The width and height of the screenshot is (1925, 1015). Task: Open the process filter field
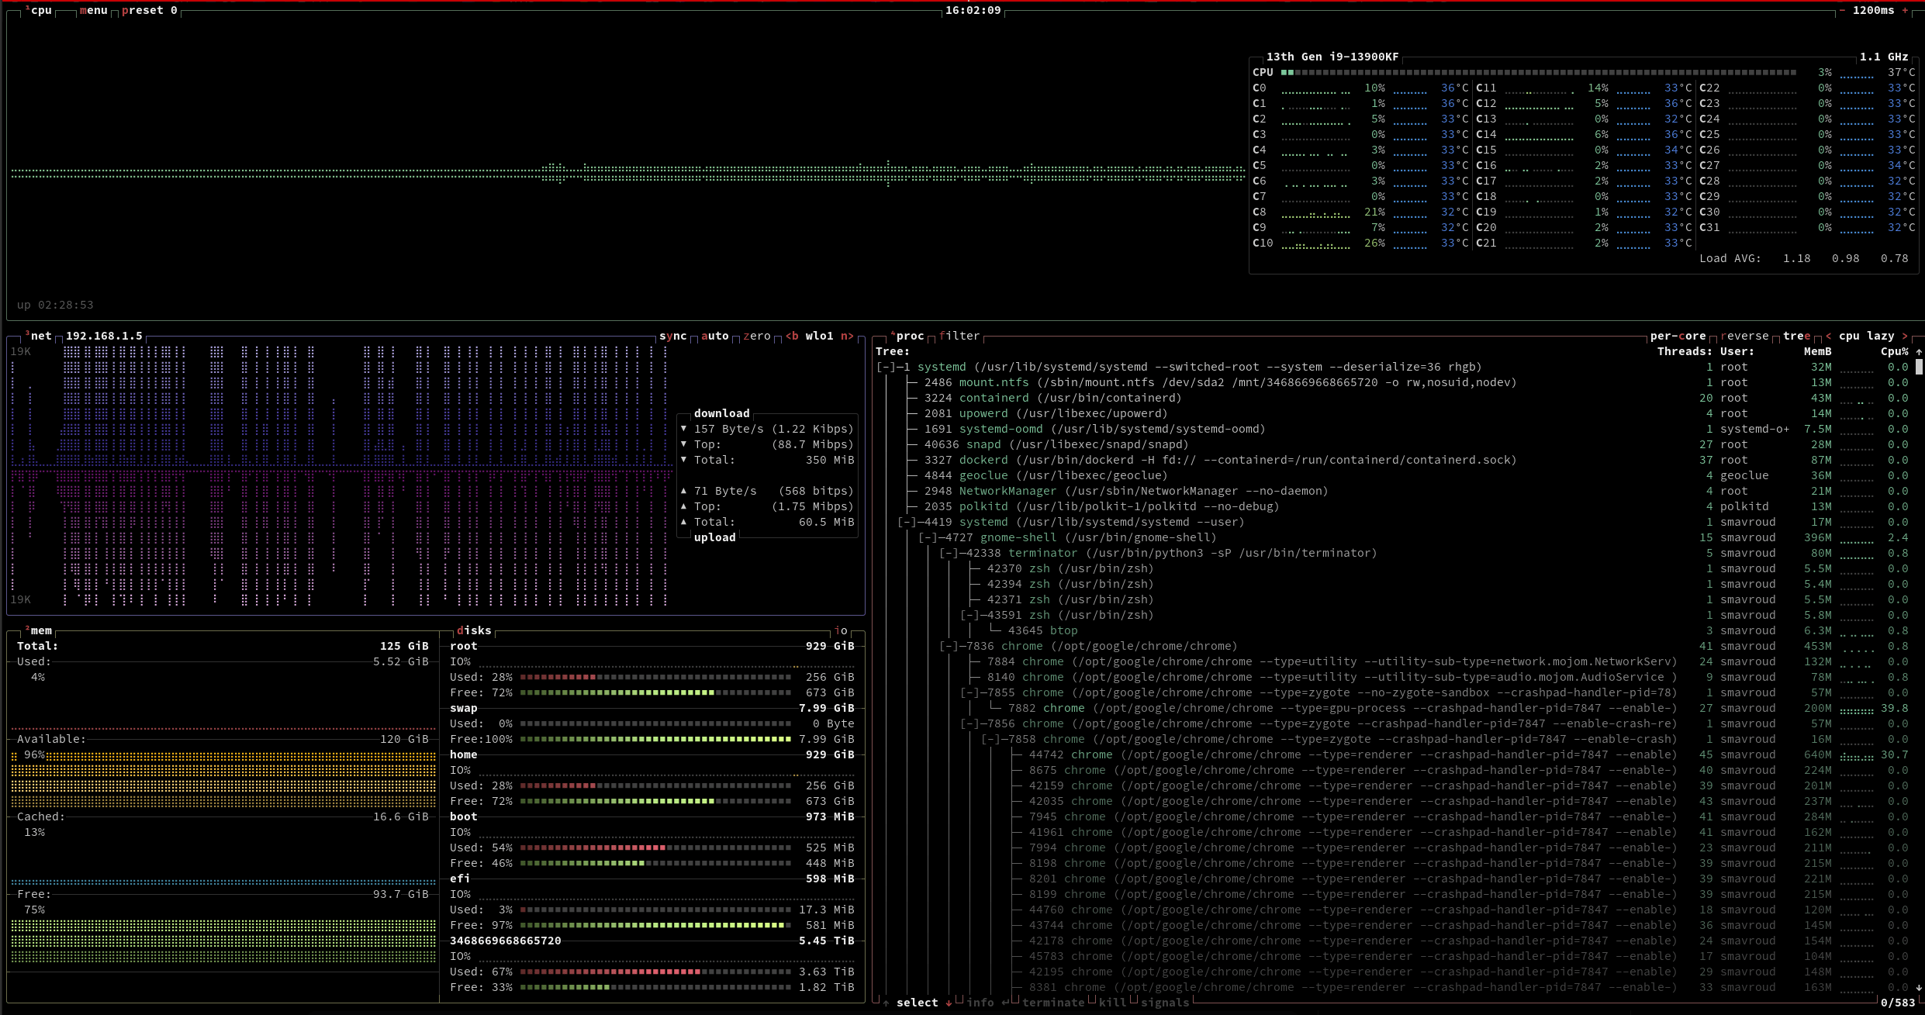(959, 336)
